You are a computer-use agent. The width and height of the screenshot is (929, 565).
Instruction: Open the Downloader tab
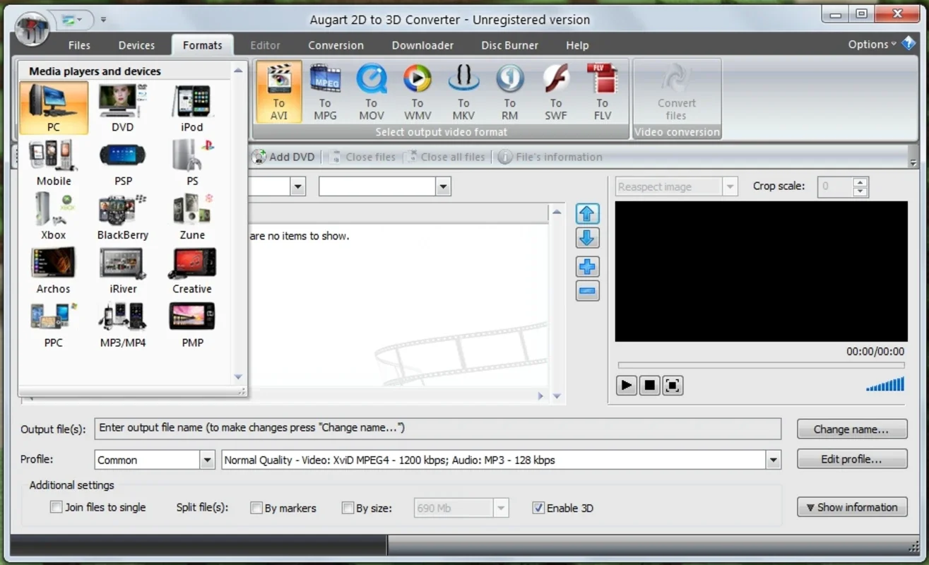422,45
